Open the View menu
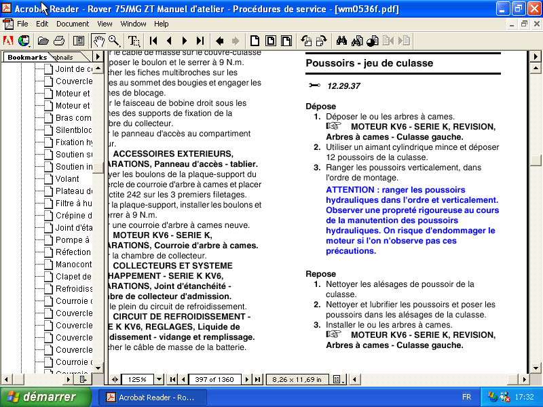Screen dimensions: 543x407 pos(105,24)
